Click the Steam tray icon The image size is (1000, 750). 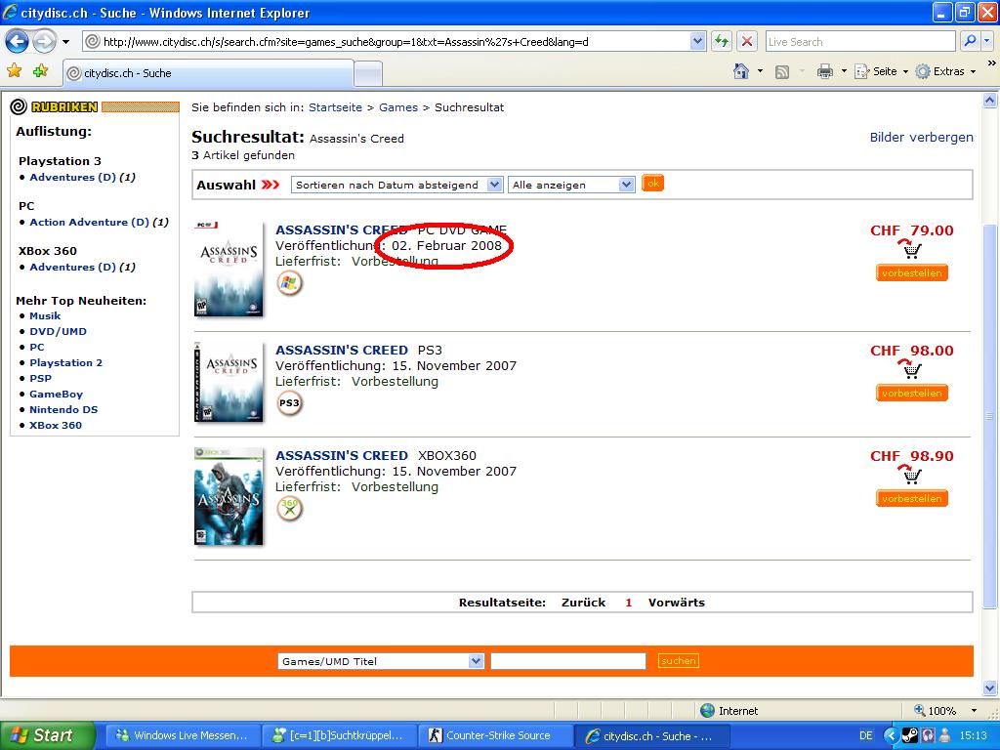tap(910, 735)
